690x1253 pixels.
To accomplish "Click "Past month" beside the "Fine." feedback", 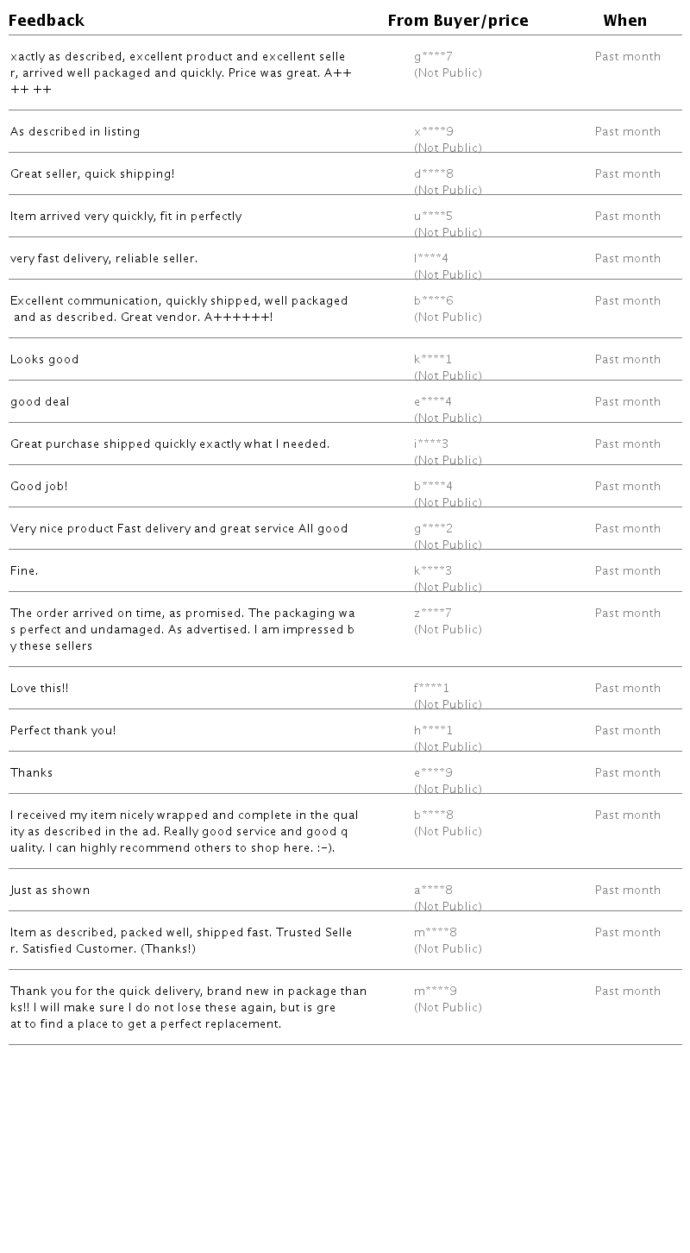I will 627,571.
